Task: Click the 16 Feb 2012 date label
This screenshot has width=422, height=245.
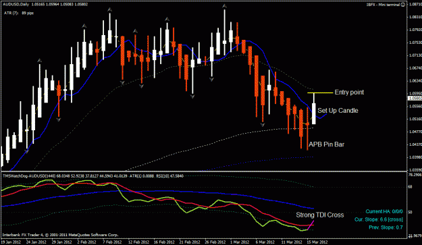Action: click(164, 242)
